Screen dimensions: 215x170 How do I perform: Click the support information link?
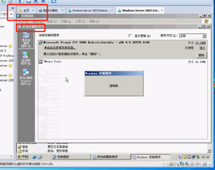coord(60,48)
